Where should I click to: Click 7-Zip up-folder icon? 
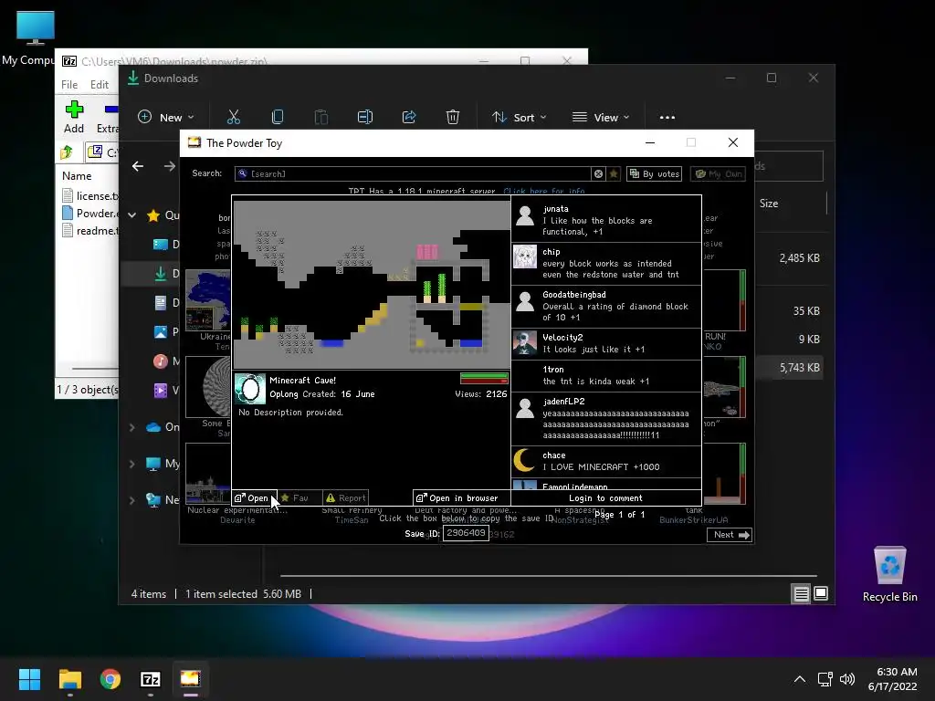click(67, 152)
